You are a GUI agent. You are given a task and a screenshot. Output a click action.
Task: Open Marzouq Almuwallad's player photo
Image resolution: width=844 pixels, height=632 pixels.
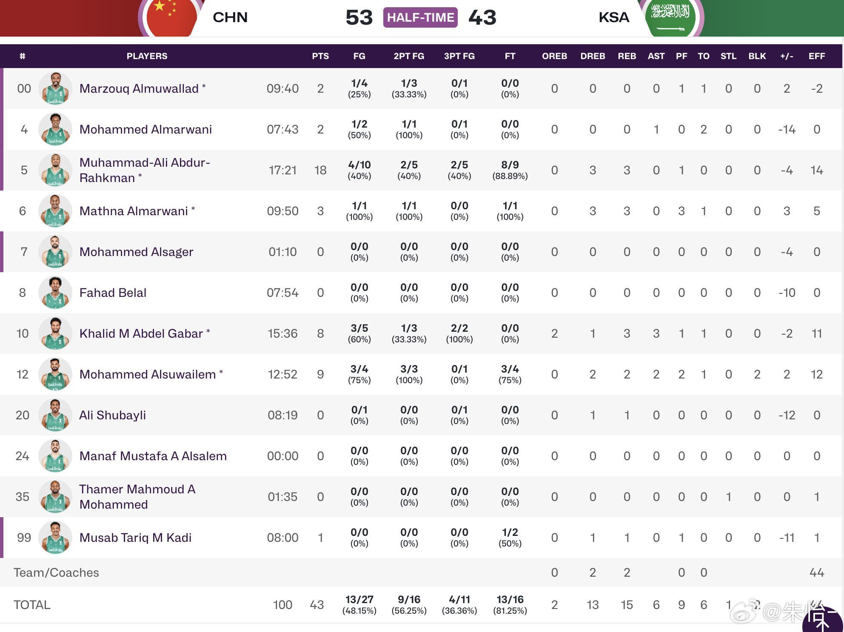(x=55, y=88)
